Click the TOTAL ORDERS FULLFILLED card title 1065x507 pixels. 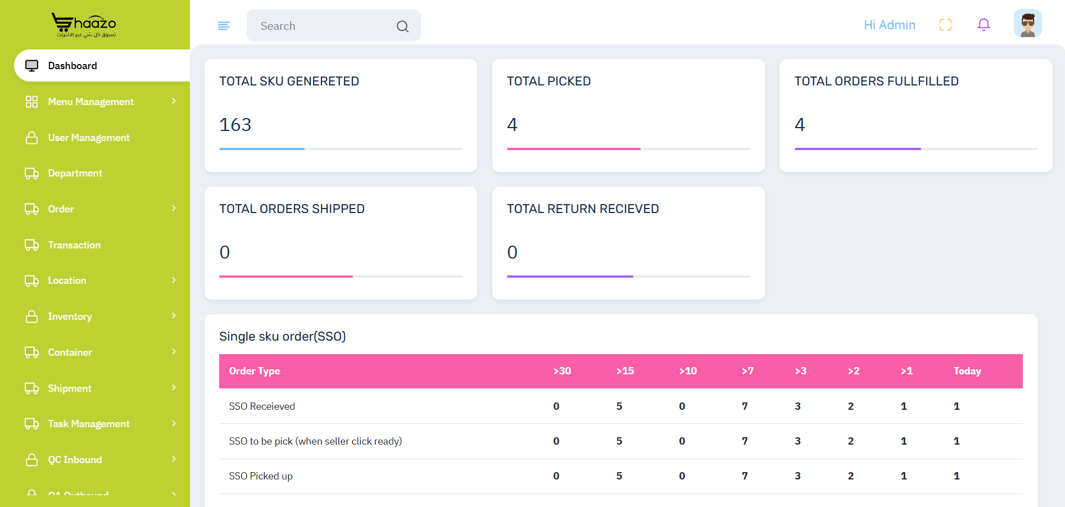click(876, 82)
